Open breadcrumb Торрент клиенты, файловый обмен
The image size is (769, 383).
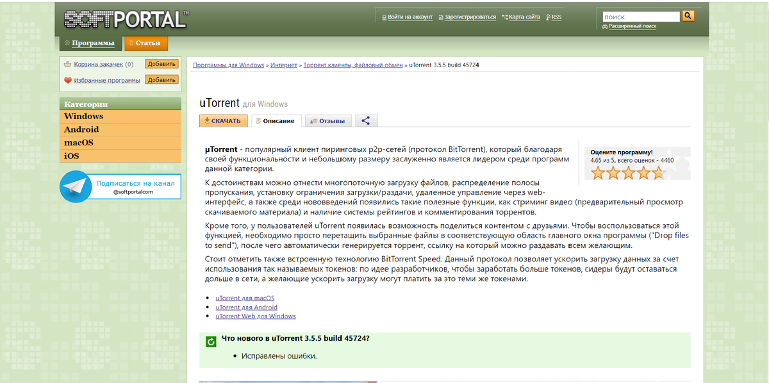tap(353, 65)
